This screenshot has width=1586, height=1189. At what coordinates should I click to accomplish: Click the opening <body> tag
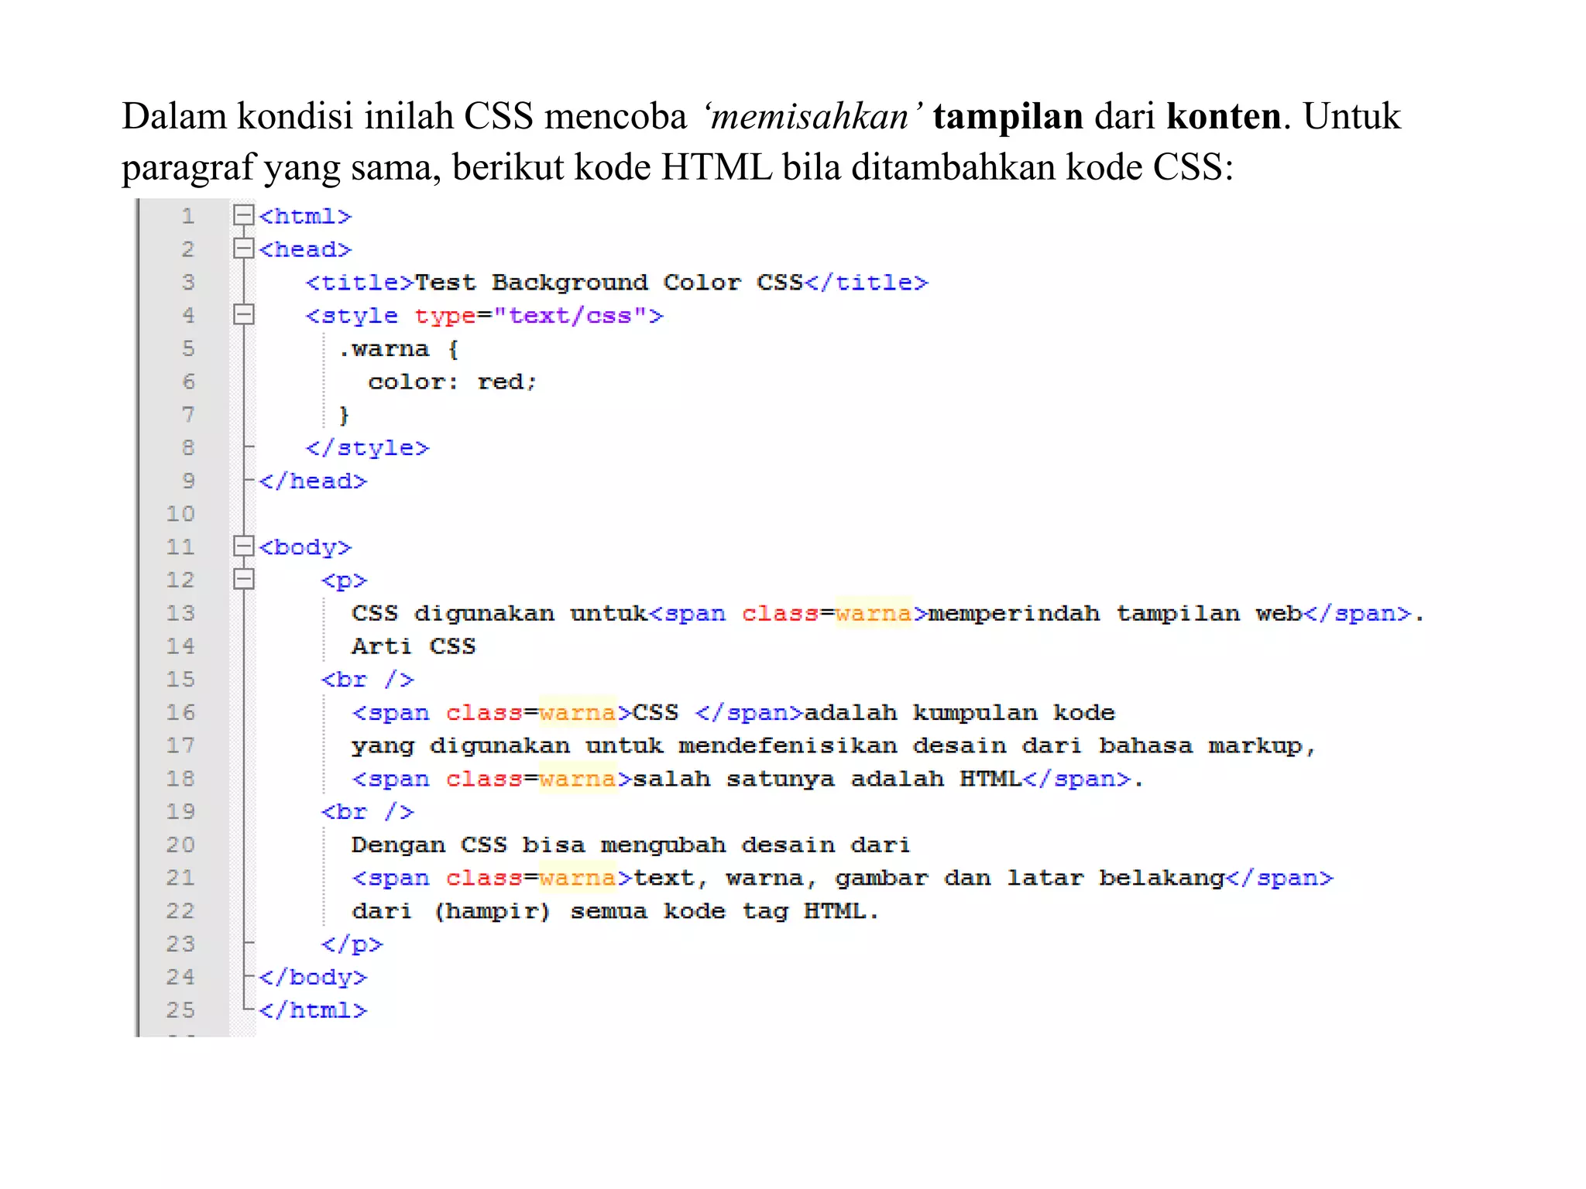pos(305,547)
